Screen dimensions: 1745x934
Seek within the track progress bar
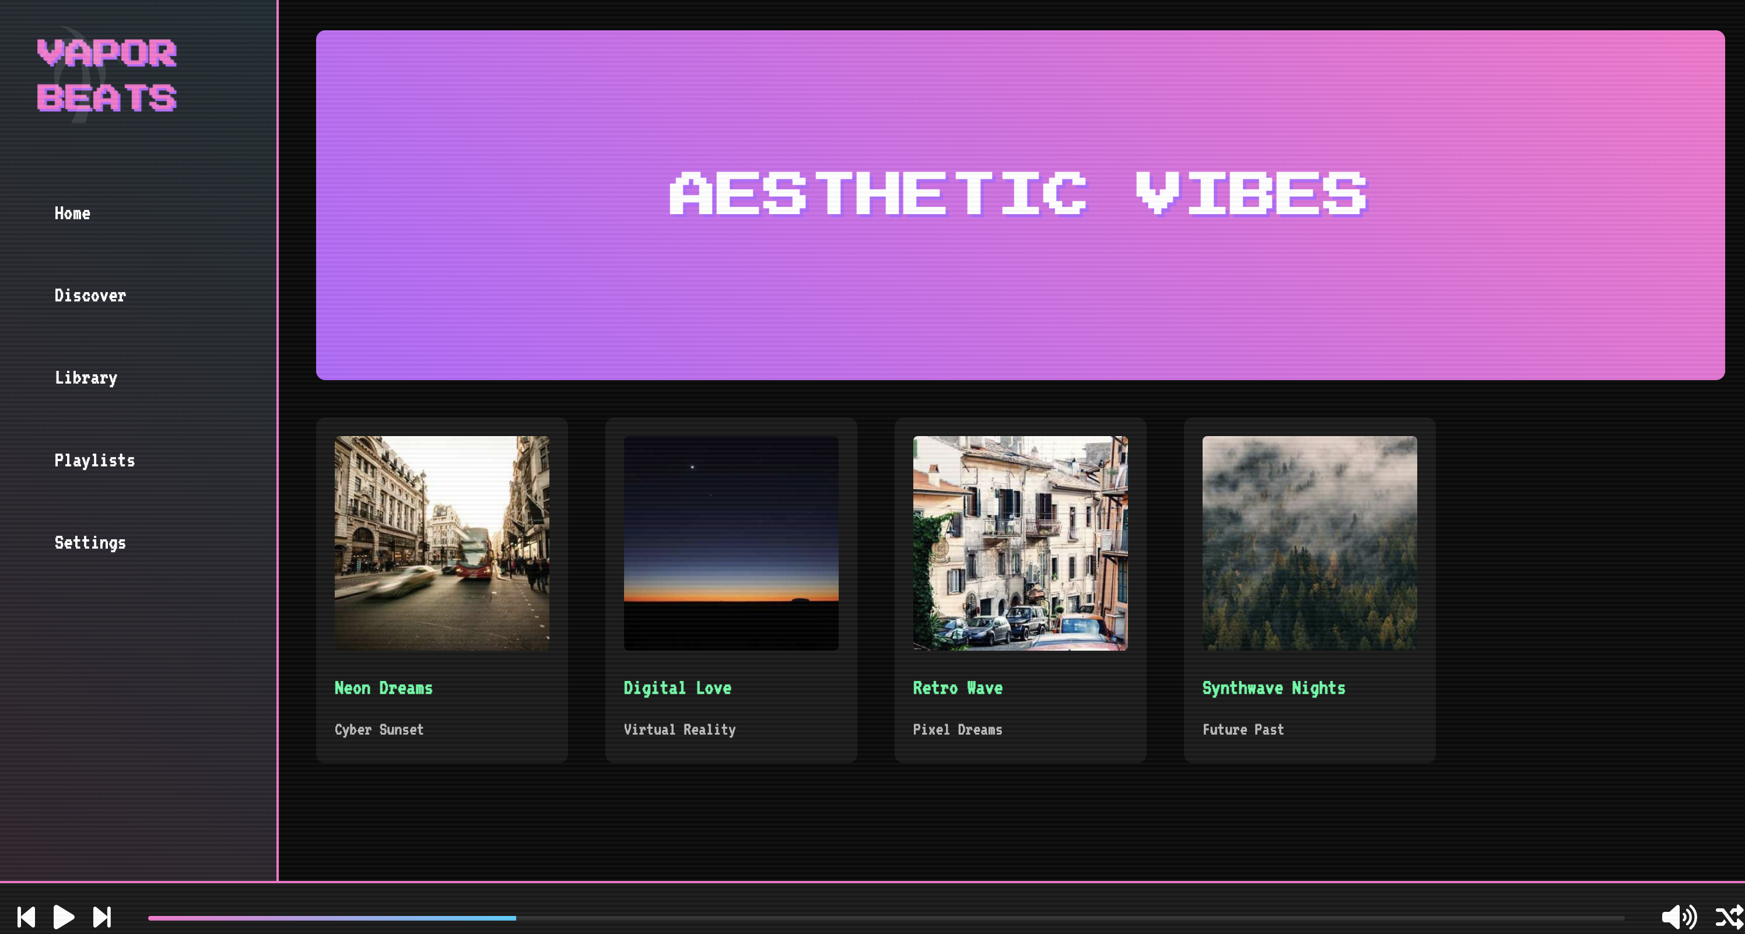tap(885, 918)
